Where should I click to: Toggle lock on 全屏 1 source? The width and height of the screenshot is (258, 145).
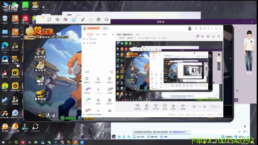pyautogui.click(x=87, y=43)
